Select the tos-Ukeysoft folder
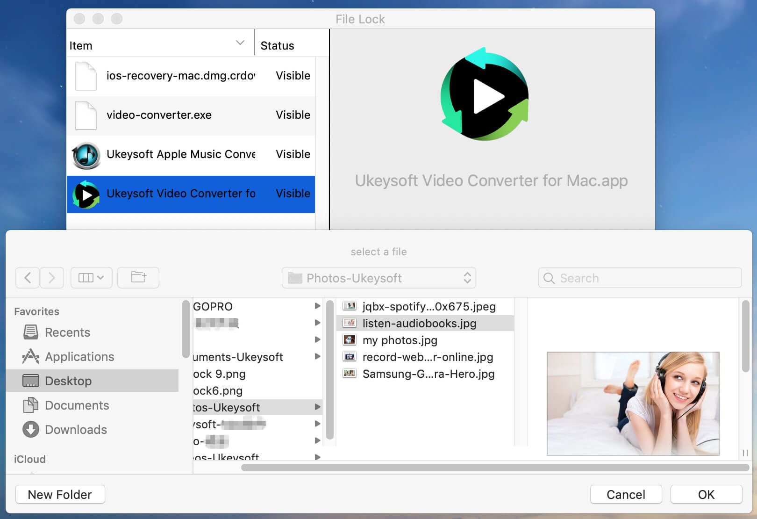The width and height of the screenshot is (757, 519). pyautogui.click(x=257, y=407)
